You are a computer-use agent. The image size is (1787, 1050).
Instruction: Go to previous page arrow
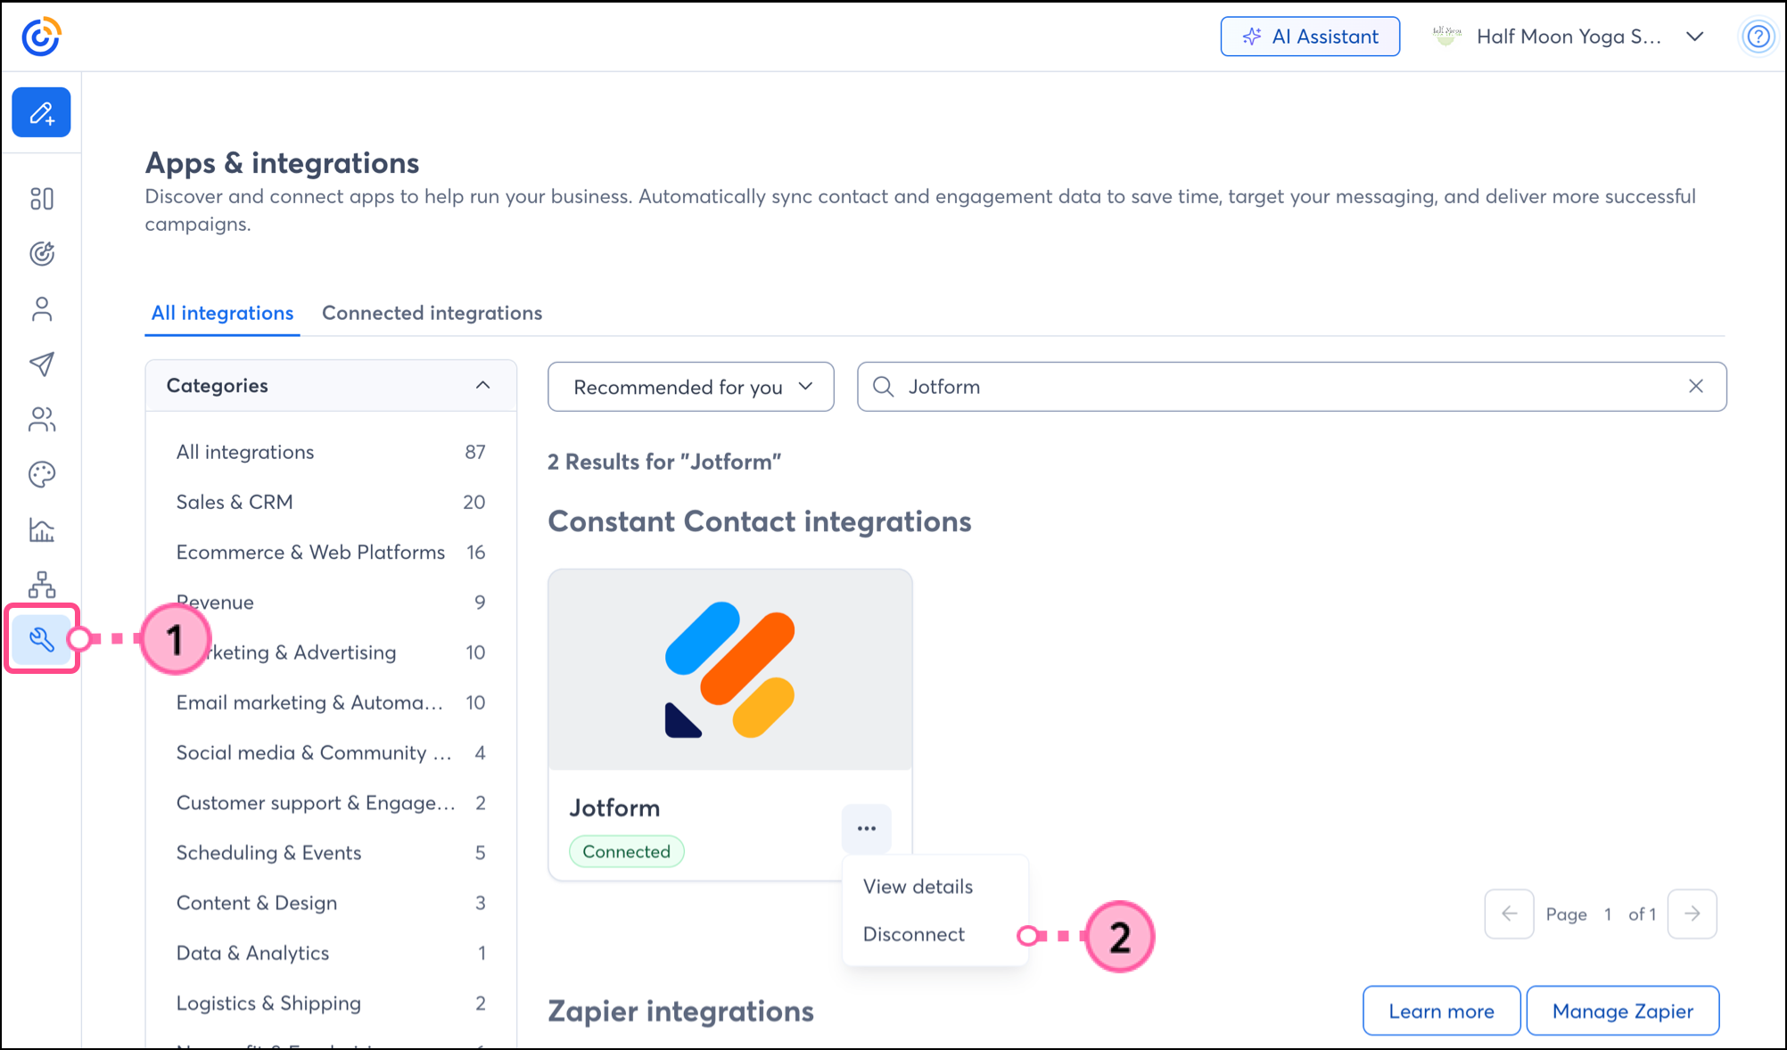point(1509,914)
